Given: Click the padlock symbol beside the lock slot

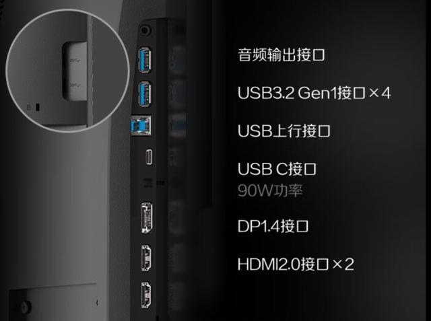Looking at the screenshot, I should (x=28, y=107).
